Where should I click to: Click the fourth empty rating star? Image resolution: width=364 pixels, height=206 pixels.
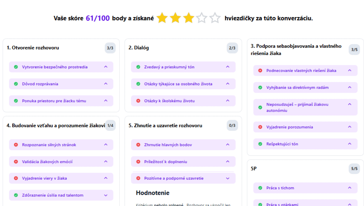tap(202, 18)
